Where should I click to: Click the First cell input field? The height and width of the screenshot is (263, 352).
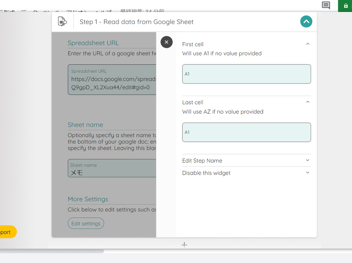coord(246,74)
